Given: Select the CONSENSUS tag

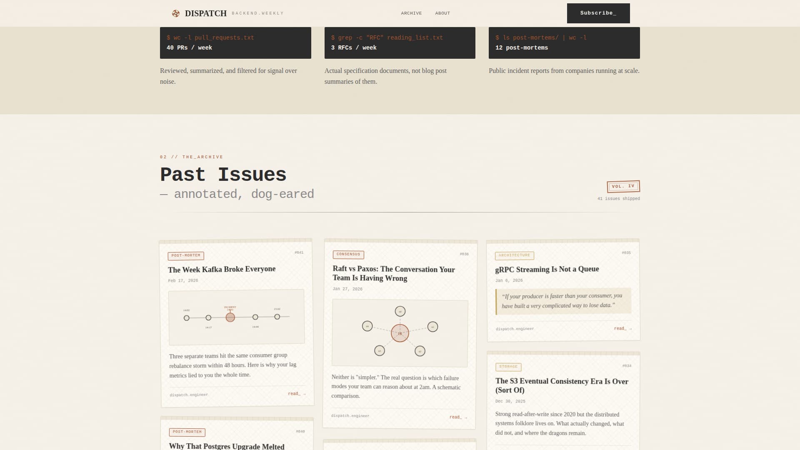Looking at the screenshot, I should click(x=348, y=255).
